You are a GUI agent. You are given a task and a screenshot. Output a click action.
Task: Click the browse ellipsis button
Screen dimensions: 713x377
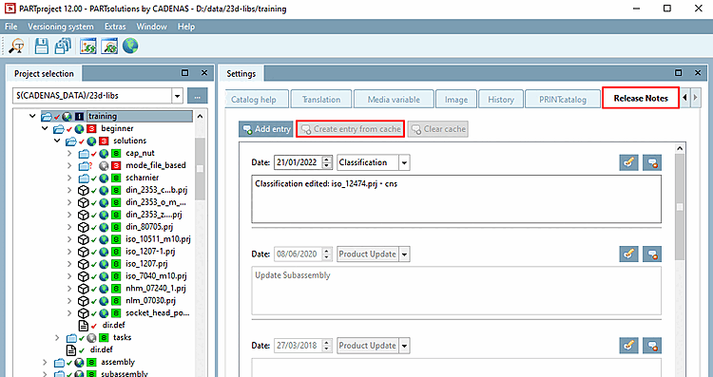coord(197,96)
